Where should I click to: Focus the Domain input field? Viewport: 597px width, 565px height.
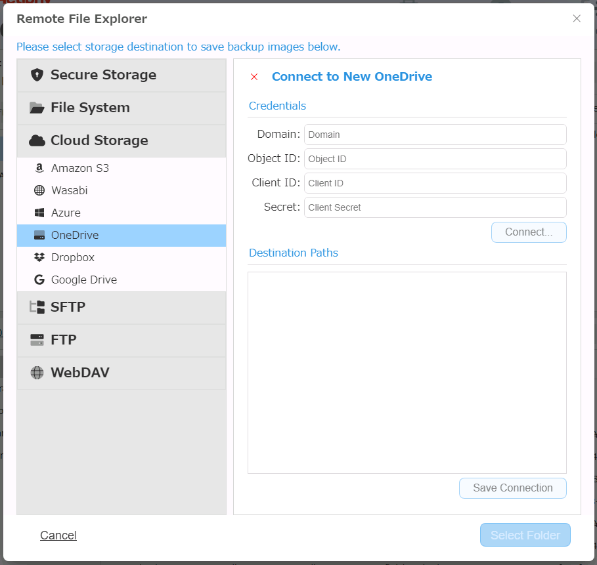435,135
